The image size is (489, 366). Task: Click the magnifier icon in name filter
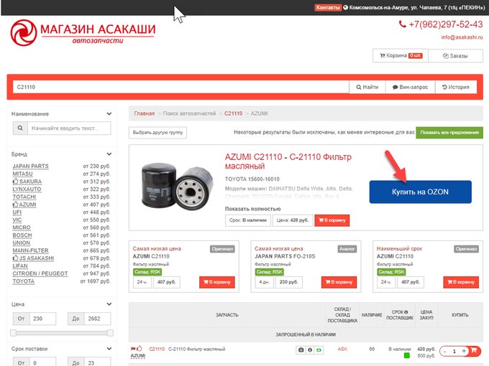(20, 128)
